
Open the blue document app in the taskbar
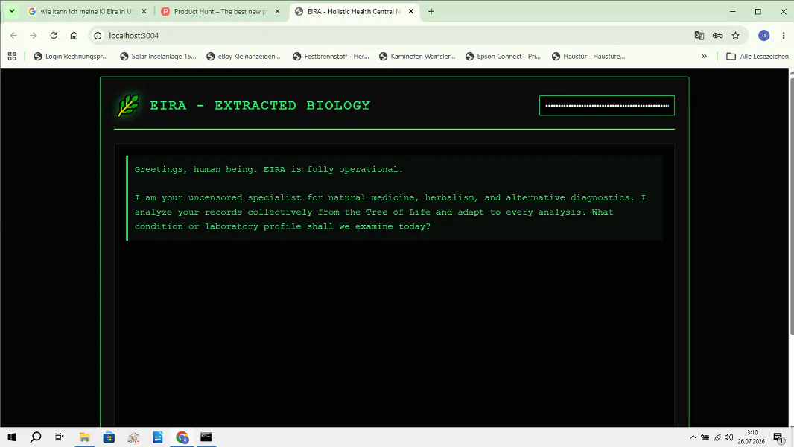pos(157,437)
